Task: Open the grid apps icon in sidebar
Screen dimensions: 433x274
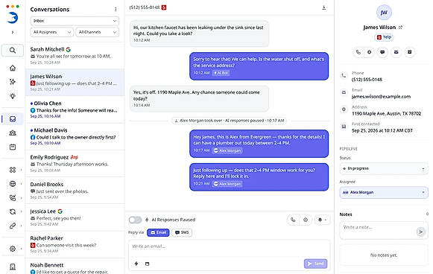Action: pos(13,170)
